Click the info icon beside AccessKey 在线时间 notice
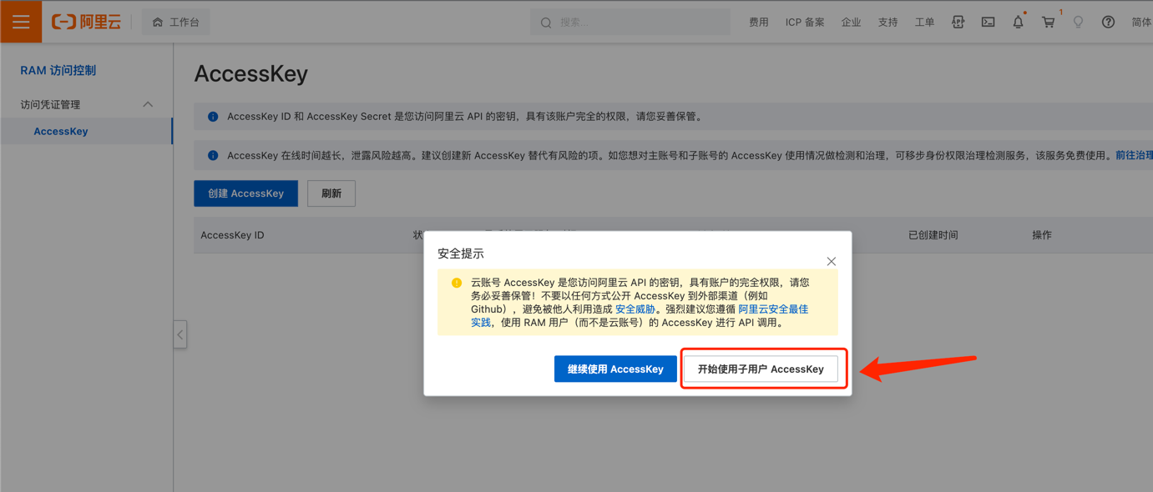Image resolution: width=1153 pixels, height=492 pixels. tap(213, 155)
